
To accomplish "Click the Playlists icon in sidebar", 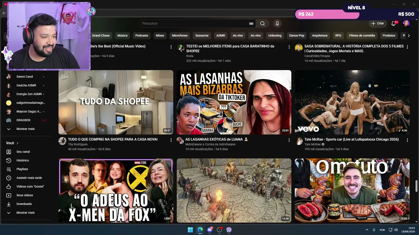I will coord(9,169).
